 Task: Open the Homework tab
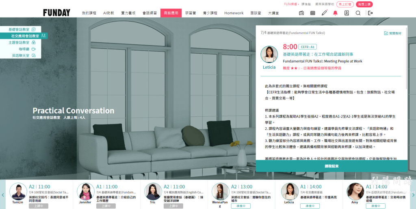coord(234,13)
